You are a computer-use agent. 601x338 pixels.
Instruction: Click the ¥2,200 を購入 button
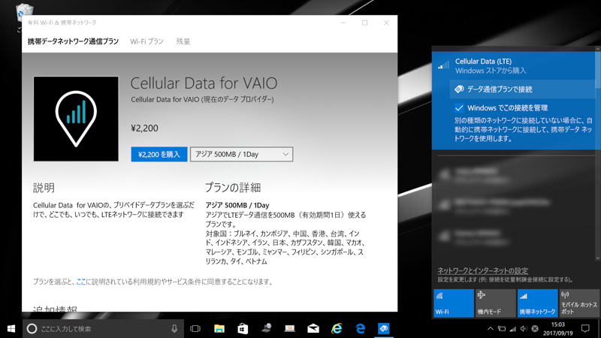click(159, 155)
